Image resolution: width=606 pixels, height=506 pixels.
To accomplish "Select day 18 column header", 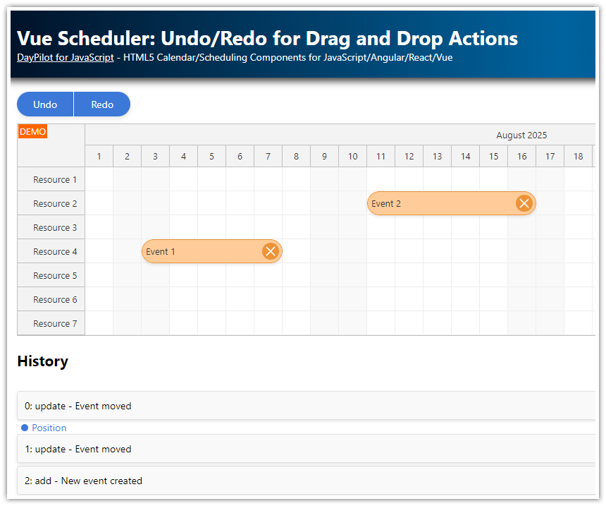I will pyautogui.click(x=578, y=156).
